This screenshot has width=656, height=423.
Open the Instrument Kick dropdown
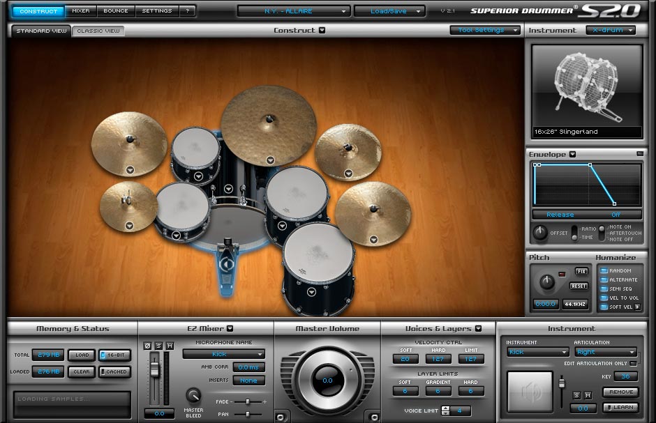538,352
